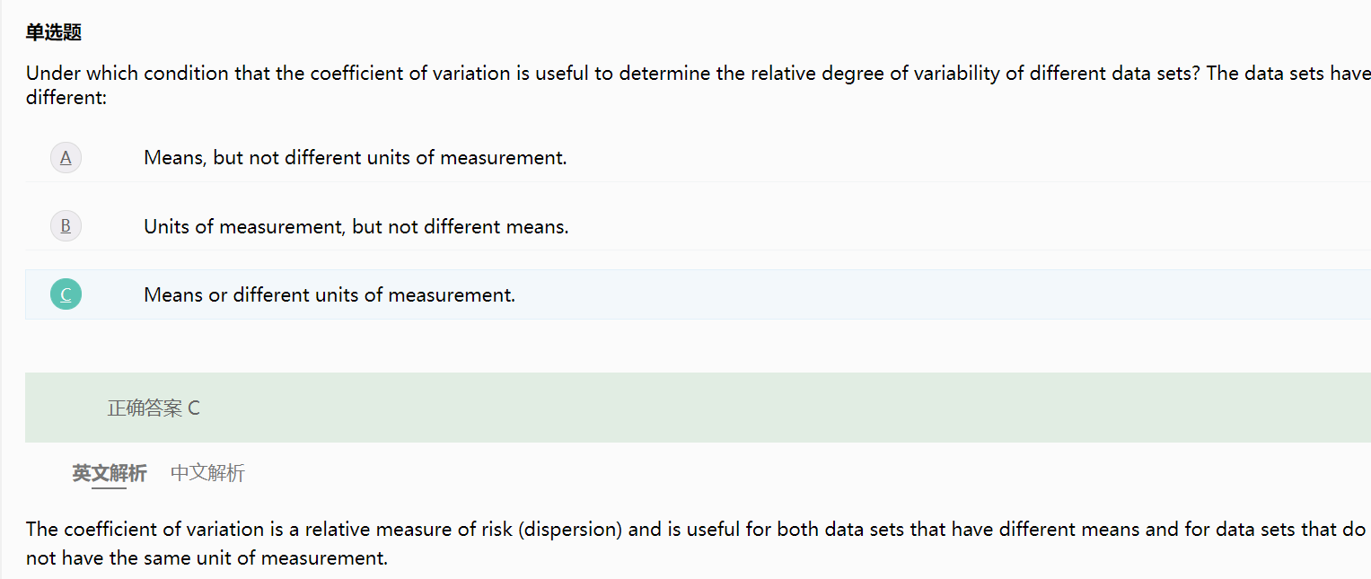The width and height of the screenshot is (1371, 579).
Task: Click the teal selected option C circle
Action: point(66,294)
